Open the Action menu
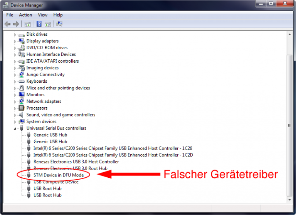The image size is (296, 215). click(x=25, y=15)
